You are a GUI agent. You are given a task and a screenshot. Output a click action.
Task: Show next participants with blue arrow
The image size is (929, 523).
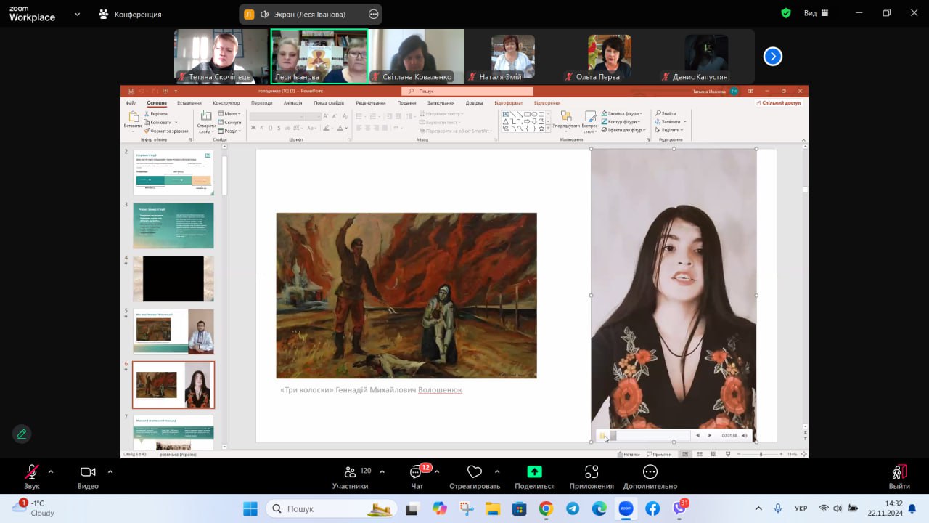click(773, 56)
